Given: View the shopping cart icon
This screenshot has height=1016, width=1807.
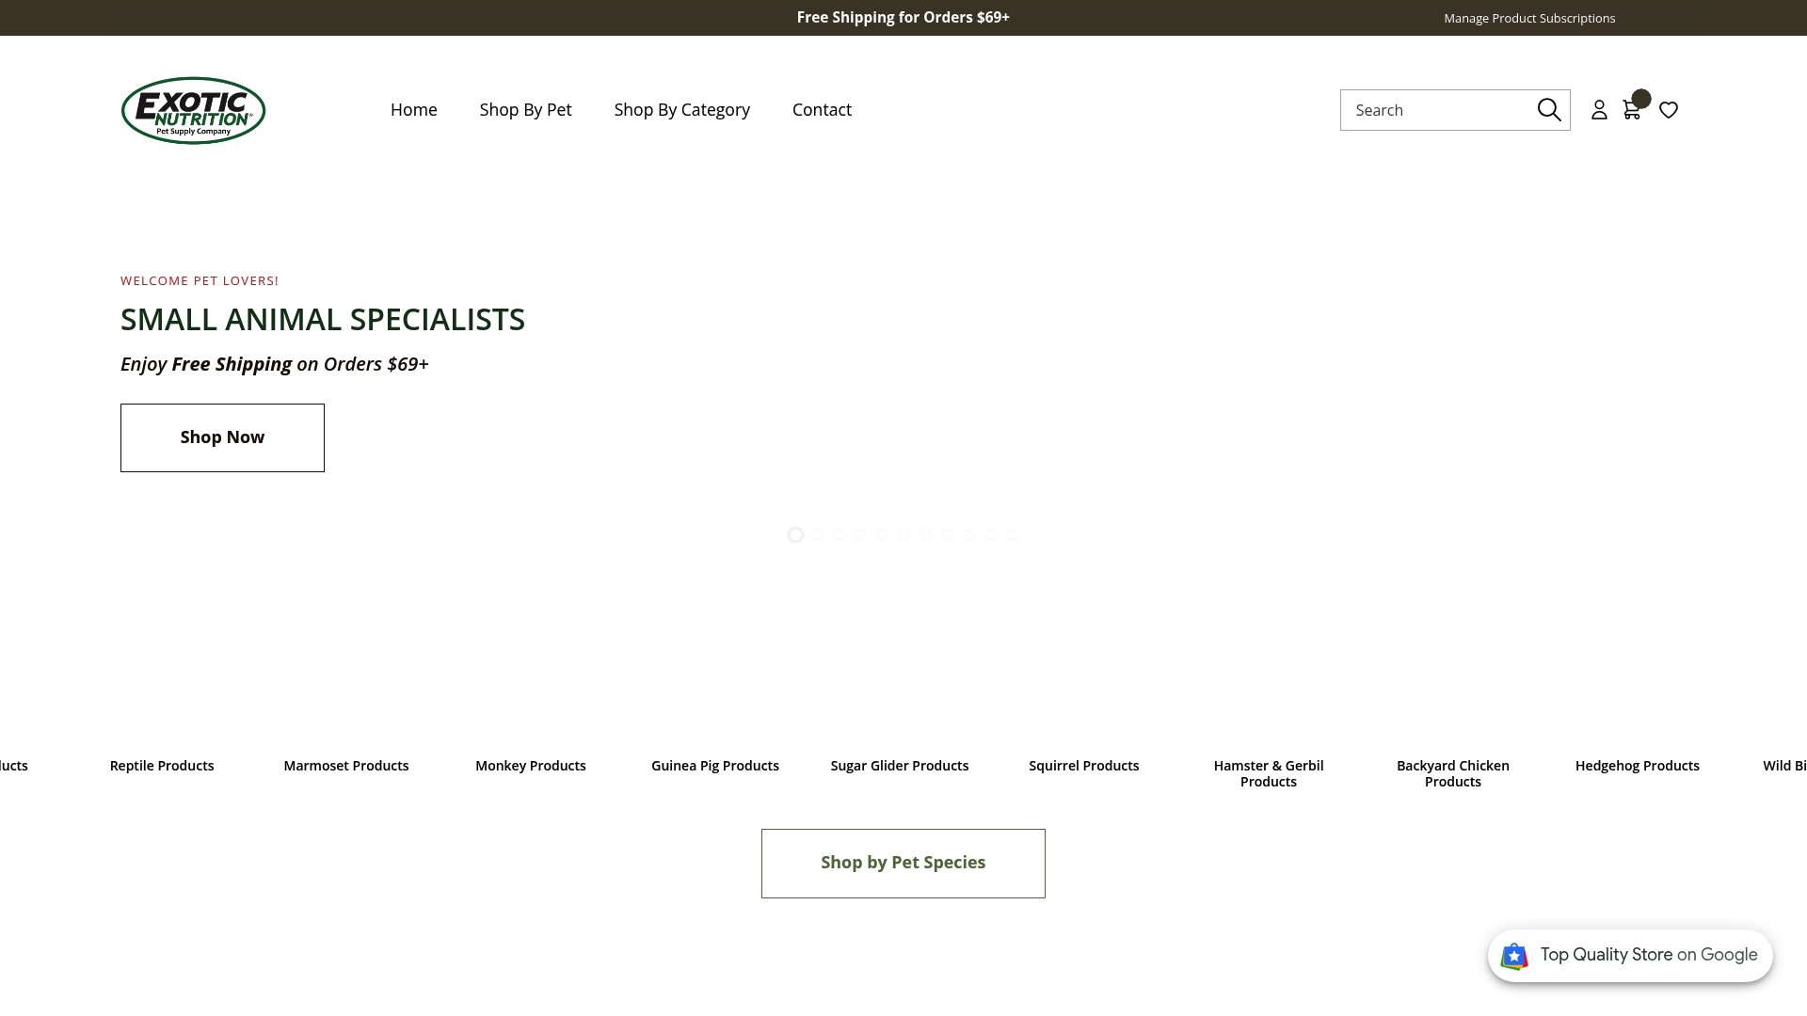Looking at the screenshot, I should coord(1632,110).
